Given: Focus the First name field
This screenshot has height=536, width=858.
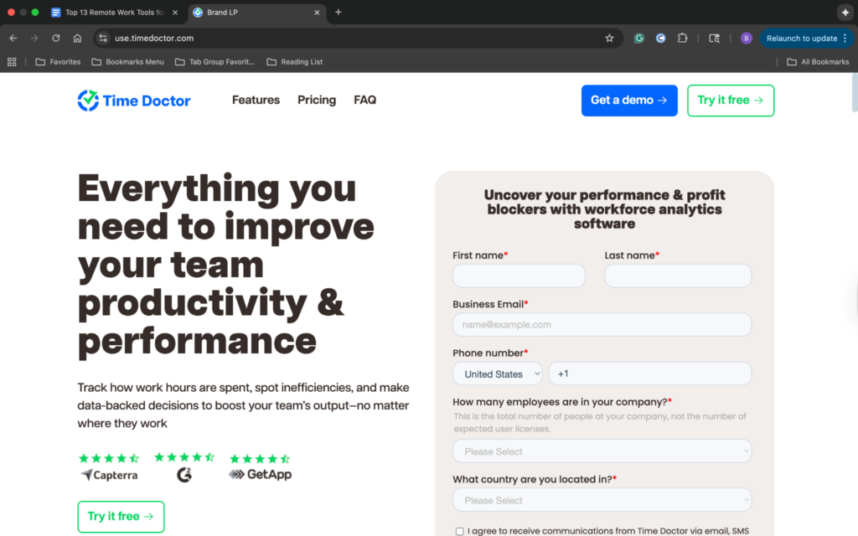Looking at the screenshot, I should 519,276.
